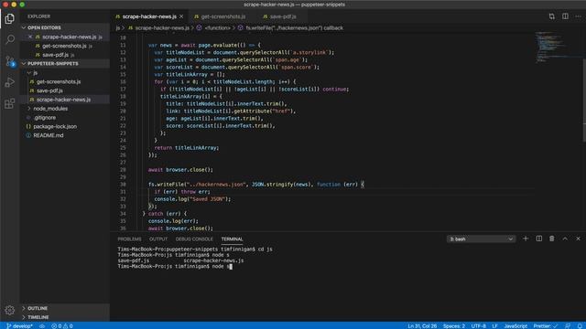Split the terminal panel
Image resolution: width=586 pixels, height=329 pixels.
(539, 239)
